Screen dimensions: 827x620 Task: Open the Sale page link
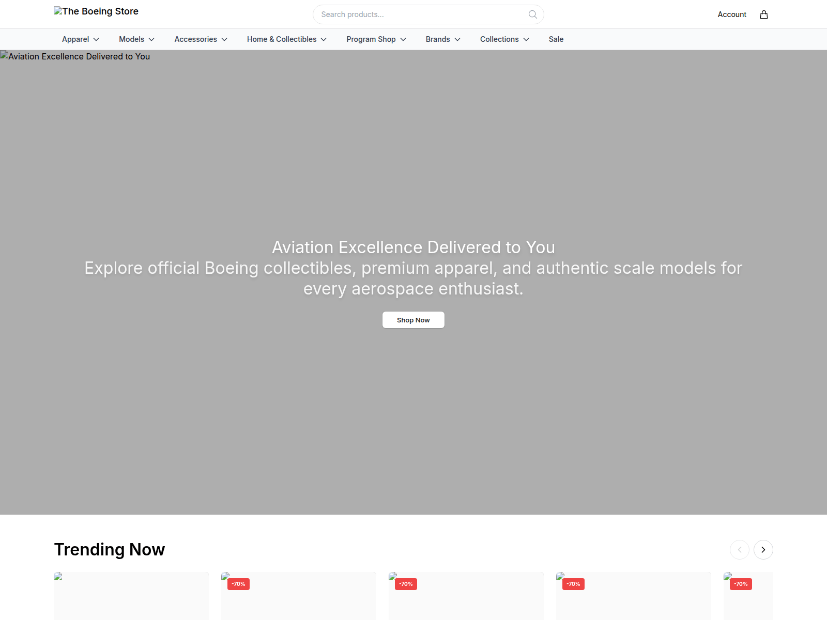556,39
